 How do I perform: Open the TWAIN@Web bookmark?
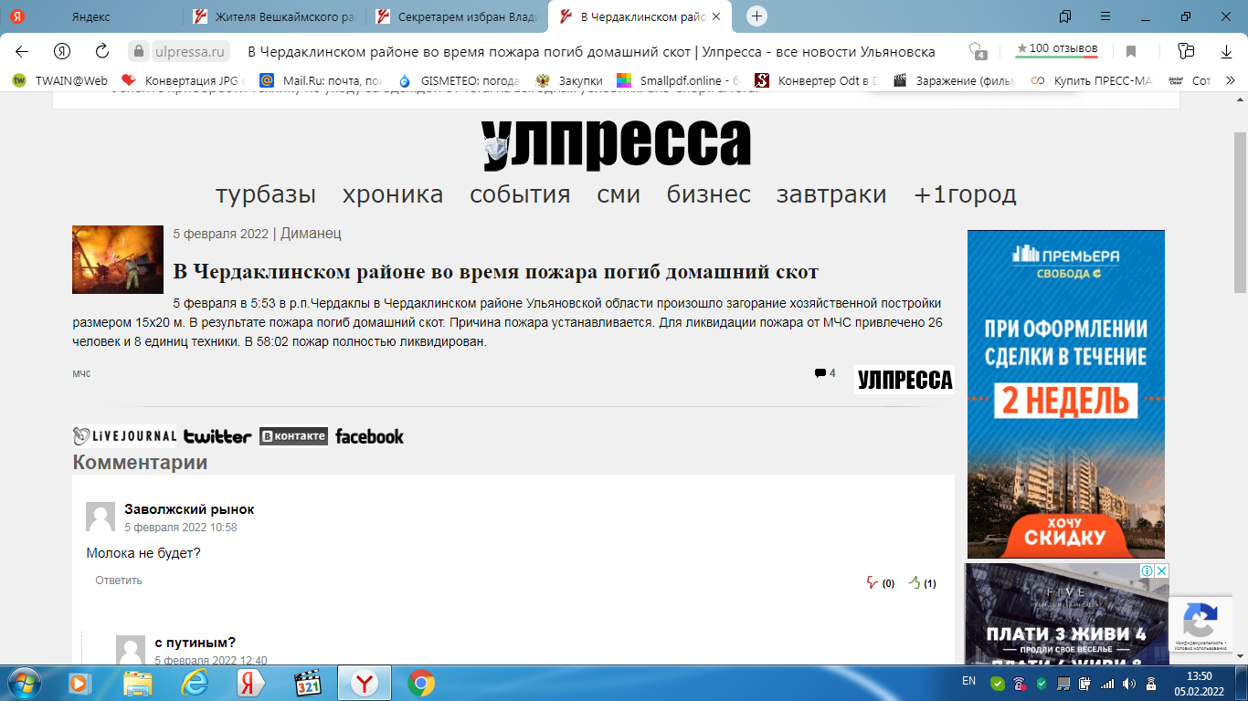[60, 80]
